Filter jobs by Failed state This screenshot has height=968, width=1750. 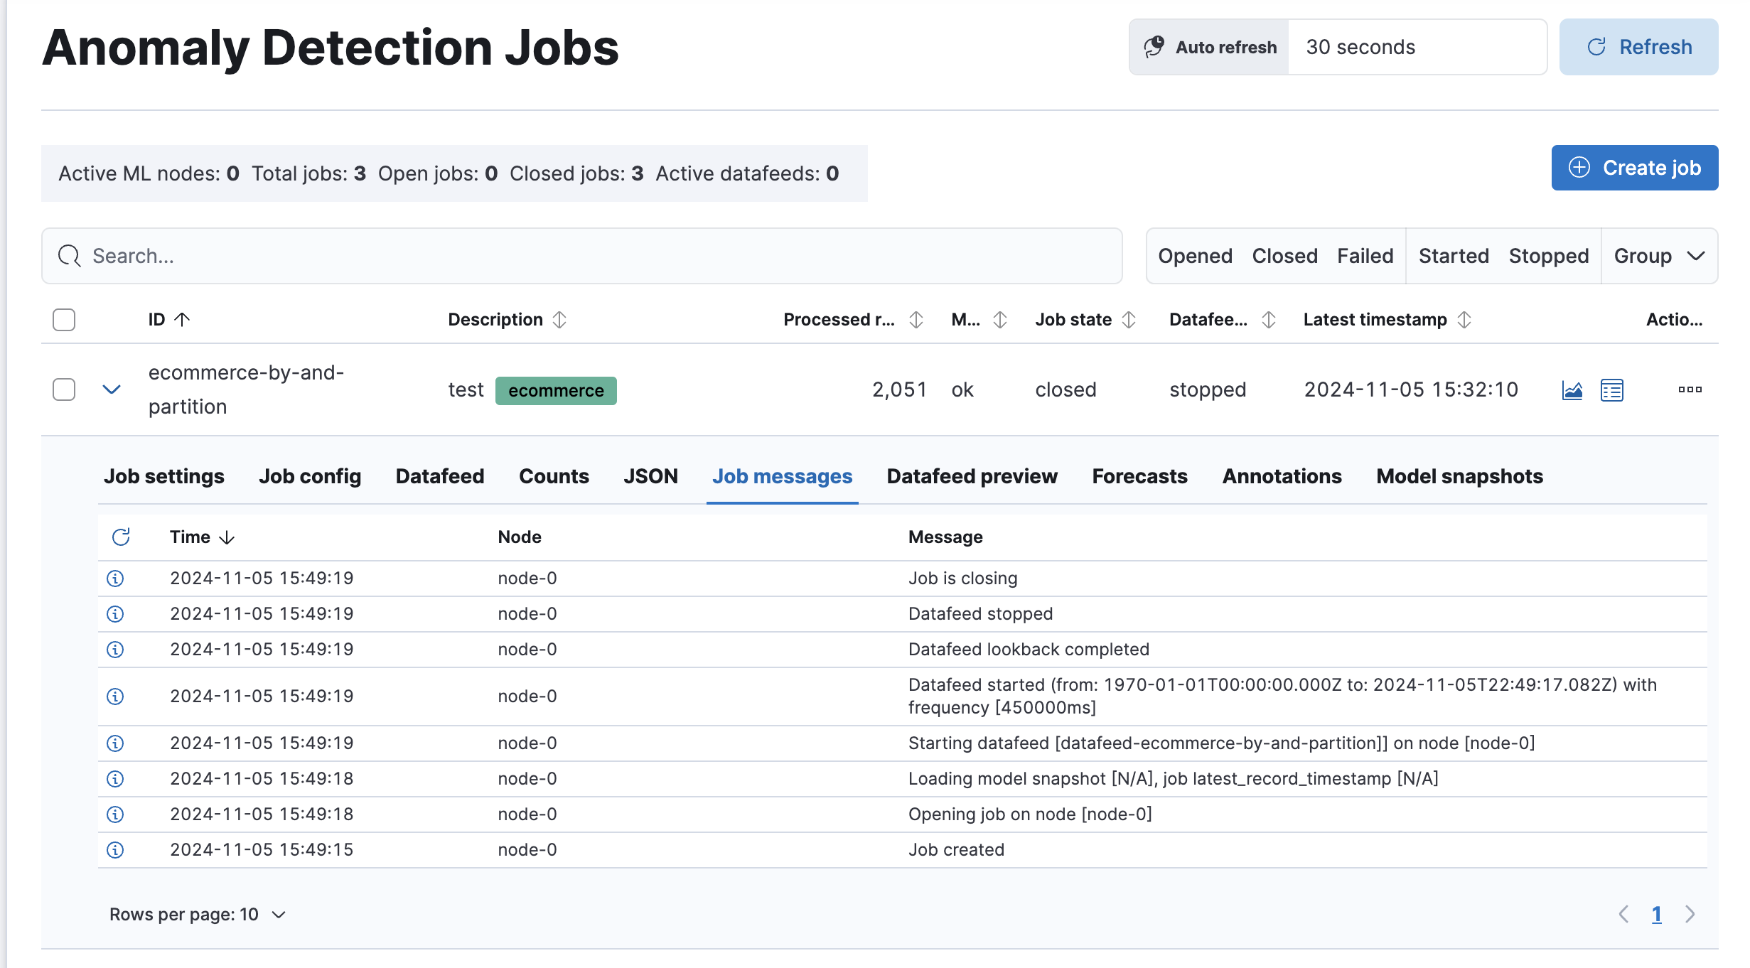pos(1365,256)
